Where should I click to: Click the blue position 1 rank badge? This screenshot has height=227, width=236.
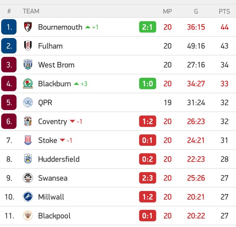(9, 27)
